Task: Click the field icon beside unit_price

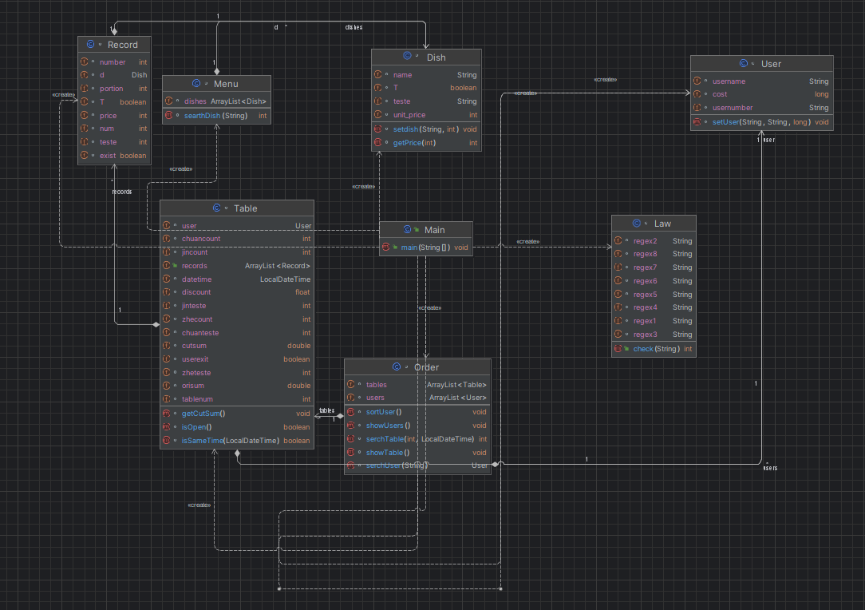Action: point(378,115)
